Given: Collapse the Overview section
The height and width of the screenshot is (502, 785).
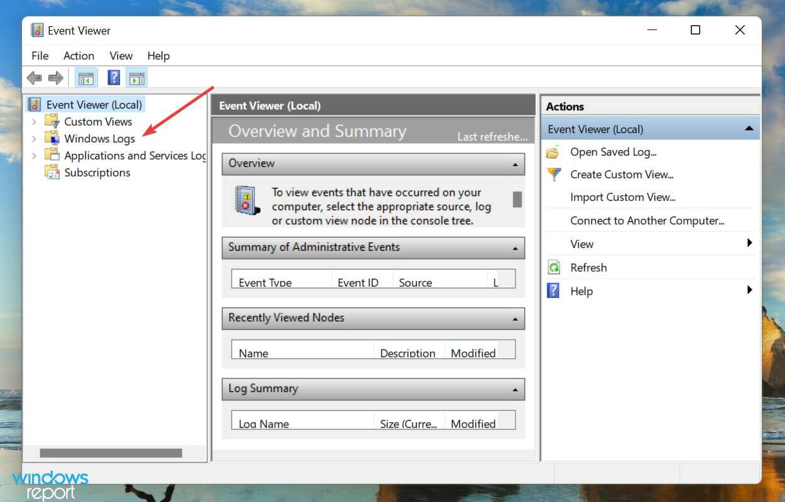Looking at the screenshot, I should 516,164.
